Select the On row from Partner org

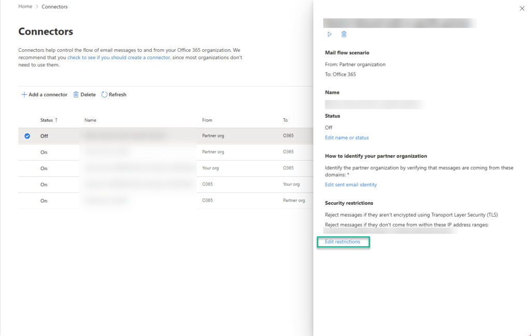165,152
